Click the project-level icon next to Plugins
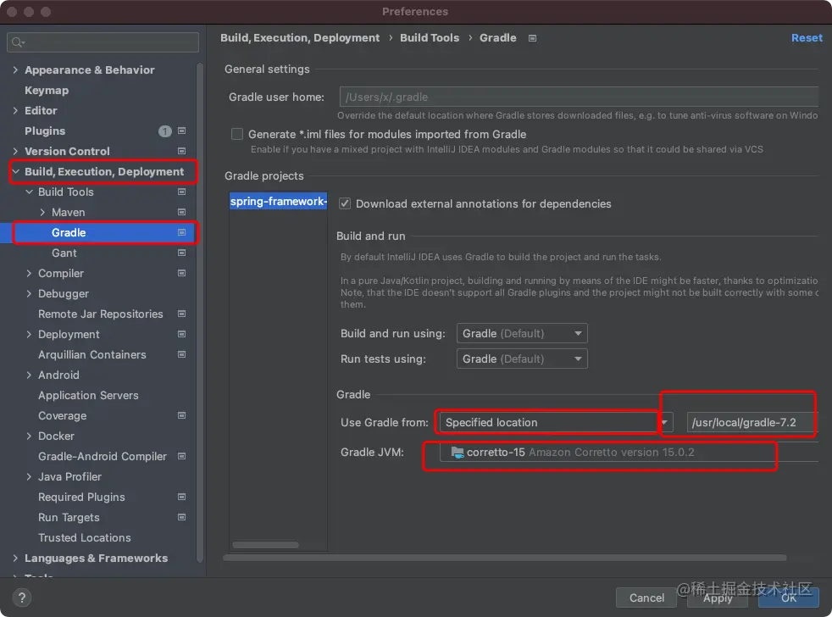Viewport: 832px width, 617px height. point(181,131)
